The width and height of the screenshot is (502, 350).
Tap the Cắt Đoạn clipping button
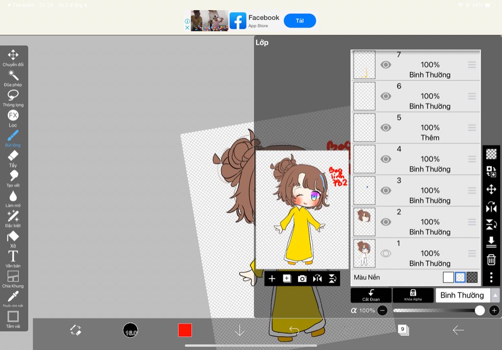(x=371, y=295)
